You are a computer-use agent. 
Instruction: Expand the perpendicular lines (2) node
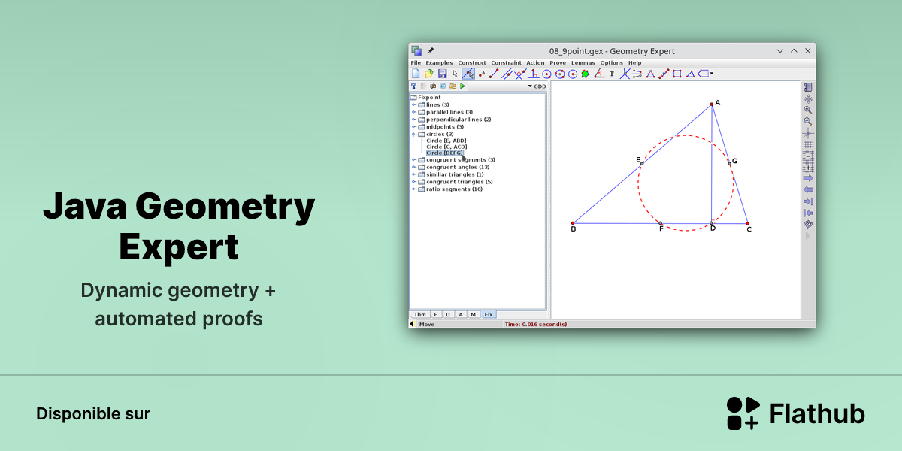[413, 120]
